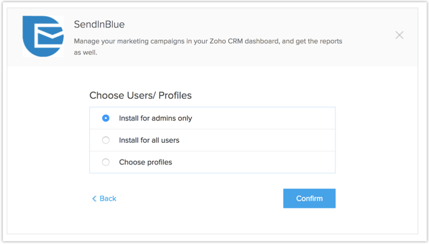
Task: Click the "Choose profiles" label text
Action: tap(145, 162)
